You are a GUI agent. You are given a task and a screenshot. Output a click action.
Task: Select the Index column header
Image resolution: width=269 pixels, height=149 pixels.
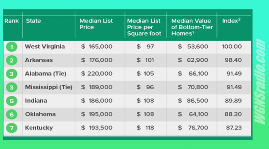tap(231, 20)
